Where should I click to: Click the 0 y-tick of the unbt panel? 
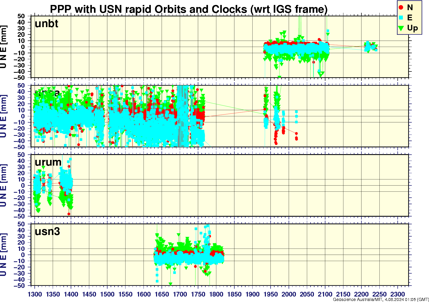point(23,47)
